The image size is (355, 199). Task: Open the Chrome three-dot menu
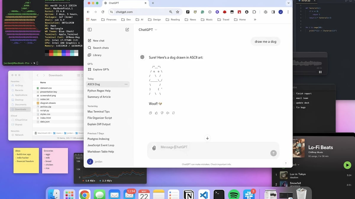coord(288,12)
